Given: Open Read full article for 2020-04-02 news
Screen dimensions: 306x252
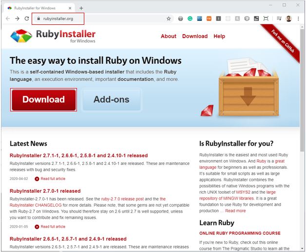Looking at the screenshot, I should pos(53,179).
